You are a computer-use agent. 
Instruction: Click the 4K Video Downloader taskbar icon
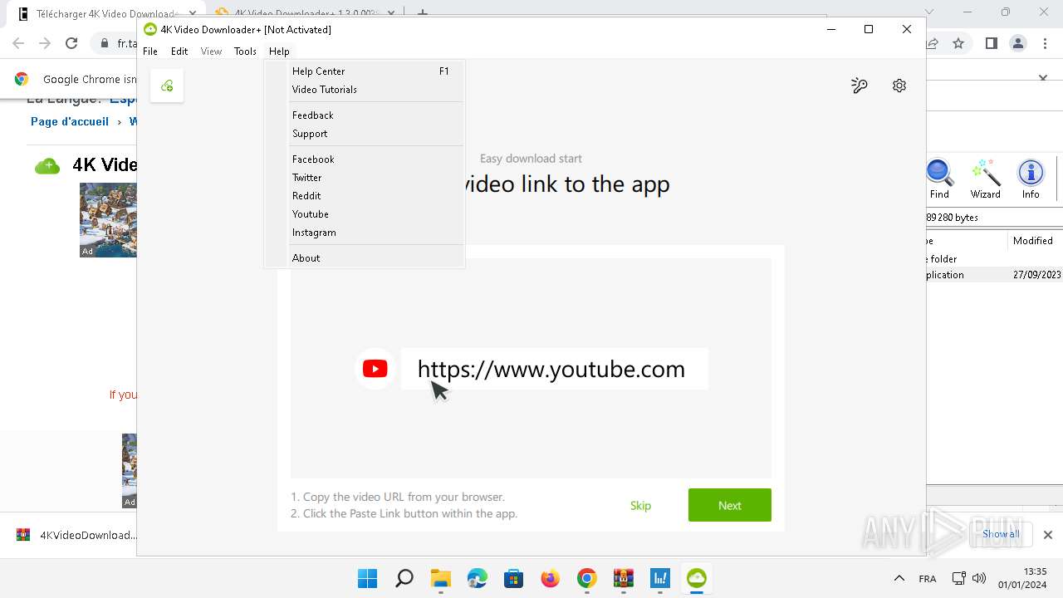(x=696, y=578)
